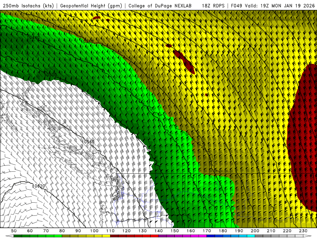317x238 pixels.
Task: Click the 100 value on the color scale
Action: 94,231
